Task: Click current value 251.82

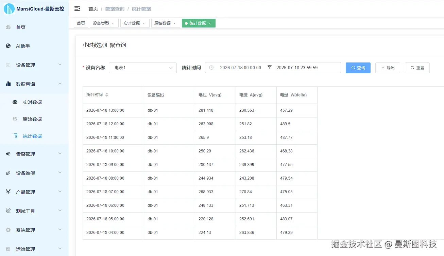Action: (x=245, y=124)
